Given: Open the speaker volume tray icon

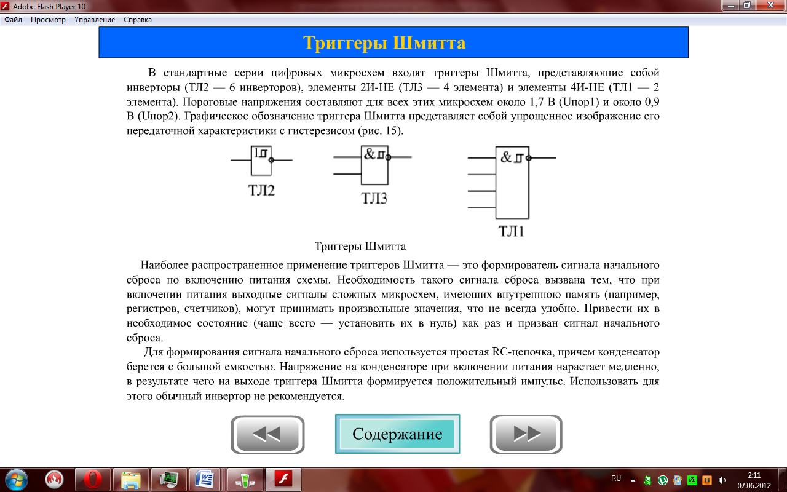Looking at the screenshot, I should pos(722,480).
